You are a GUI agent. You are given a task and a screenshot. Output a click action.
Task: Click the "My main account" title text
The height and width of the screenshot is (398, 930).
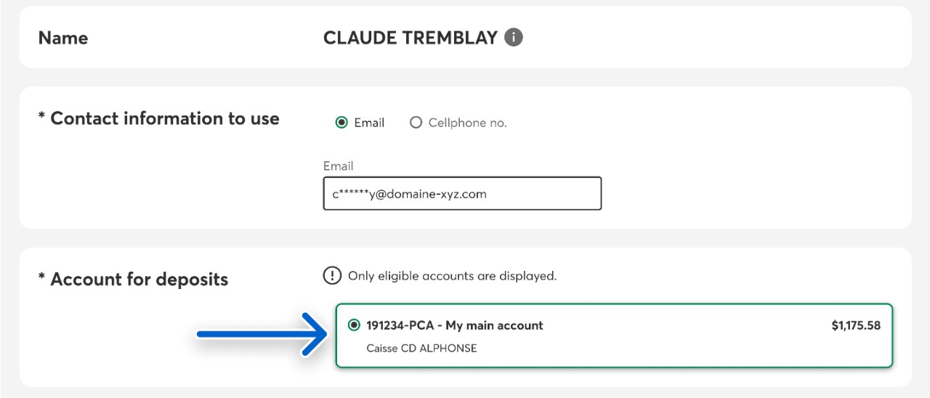(x=494, y=325)
